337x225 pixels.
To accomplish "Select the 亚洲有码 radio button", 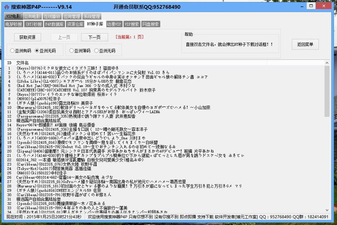I will coord(21,51).
